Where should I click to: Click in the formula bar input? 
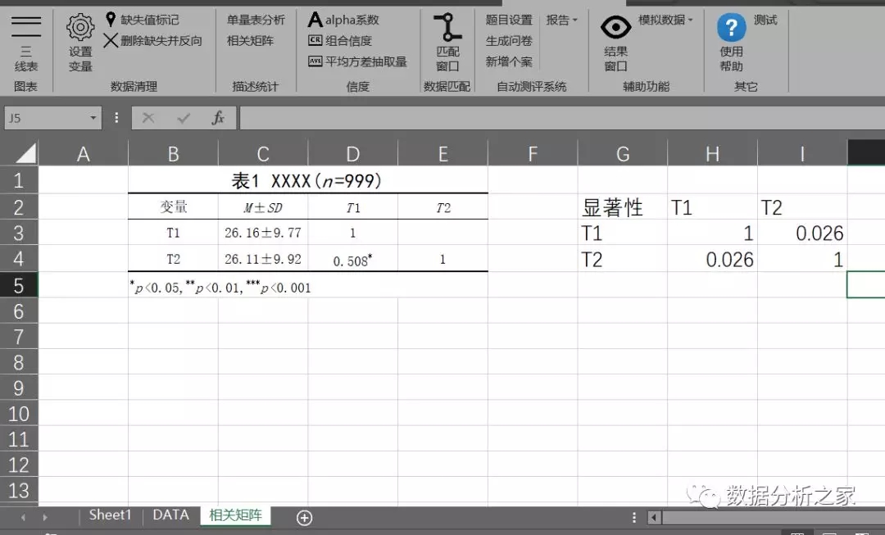(562, 118)
